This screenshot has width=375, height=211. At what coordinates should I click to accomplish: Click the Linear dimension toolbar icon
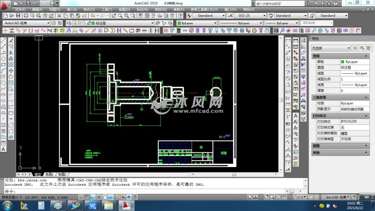click(288, 40)
